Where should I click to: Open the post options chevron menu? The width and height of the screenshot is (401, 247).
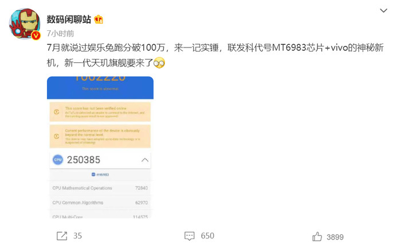point(383,10)
